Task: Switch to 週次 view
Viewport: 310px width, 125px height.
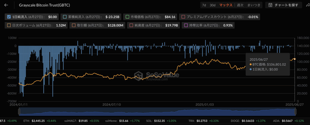Action: point(240,5)
